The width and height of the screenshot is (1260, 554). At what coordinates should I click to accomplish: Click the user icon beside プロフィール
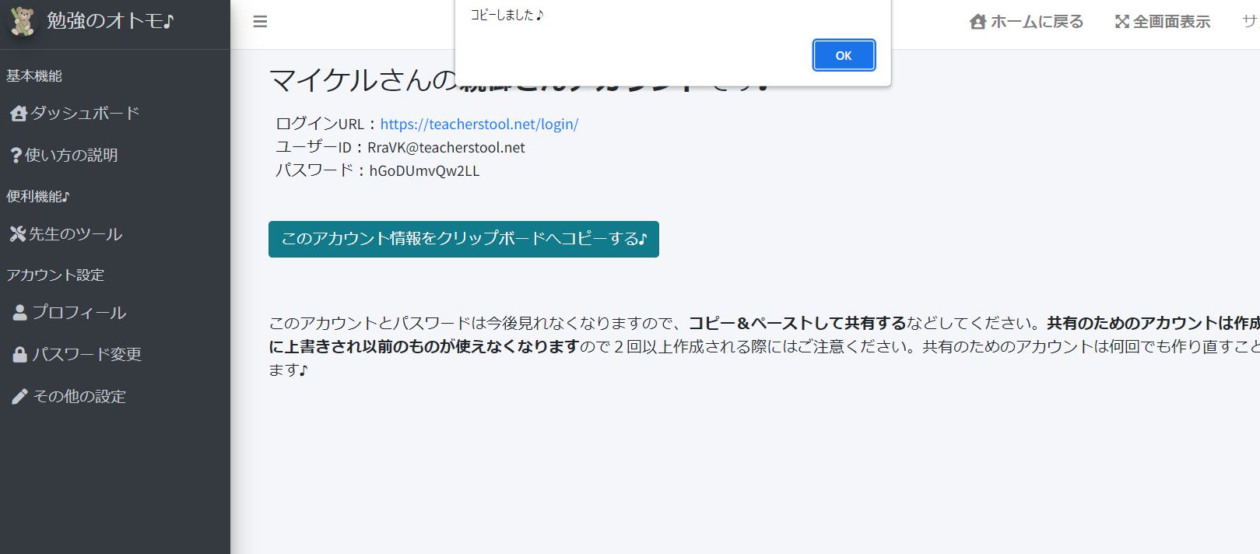[20, 313]
